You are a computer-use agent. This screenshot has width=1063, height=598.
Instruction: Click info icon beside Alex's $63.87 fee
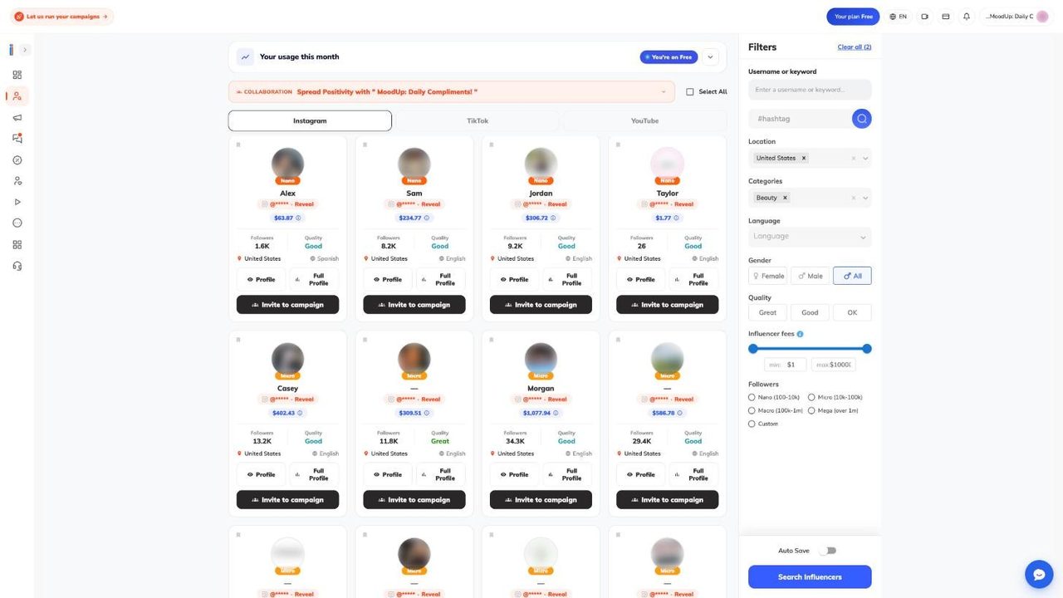(x=298, y=218)
